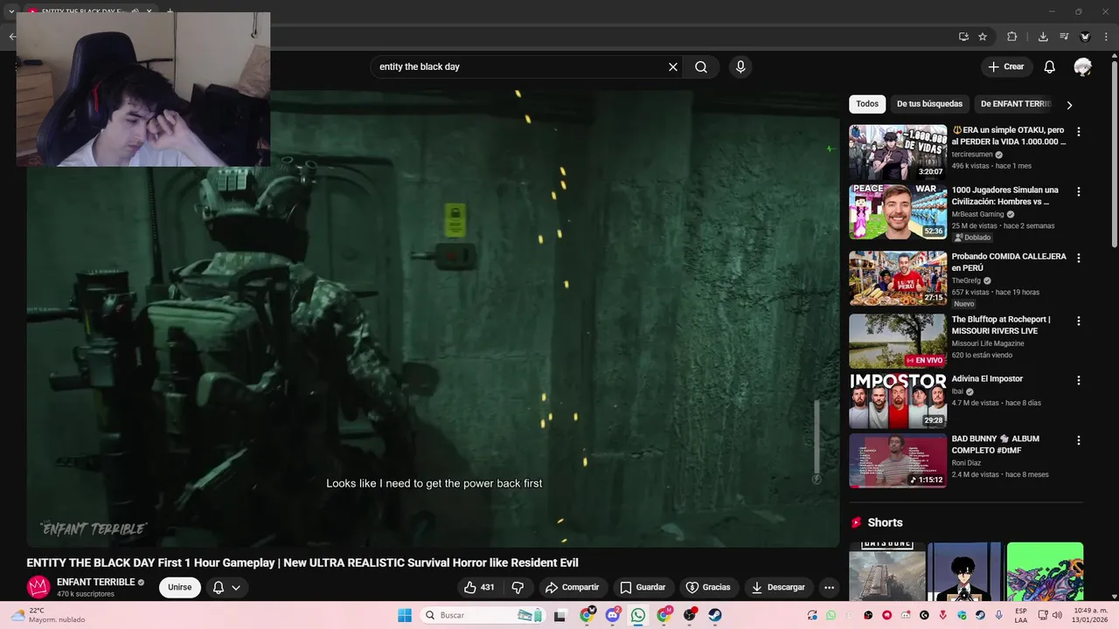Open options for BAD BUNNY album video
The image size is (1119, 629).
click(1078, 440)
